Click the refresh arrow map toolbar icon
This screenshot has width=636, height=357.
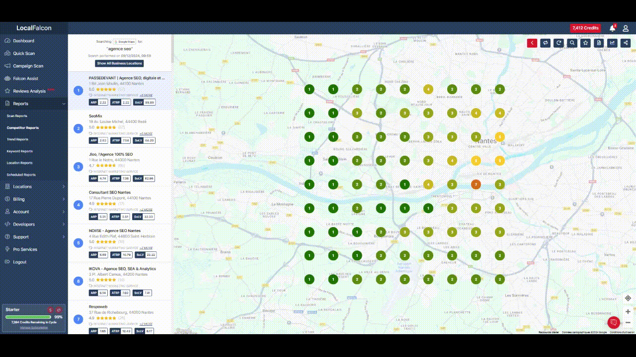559,43
